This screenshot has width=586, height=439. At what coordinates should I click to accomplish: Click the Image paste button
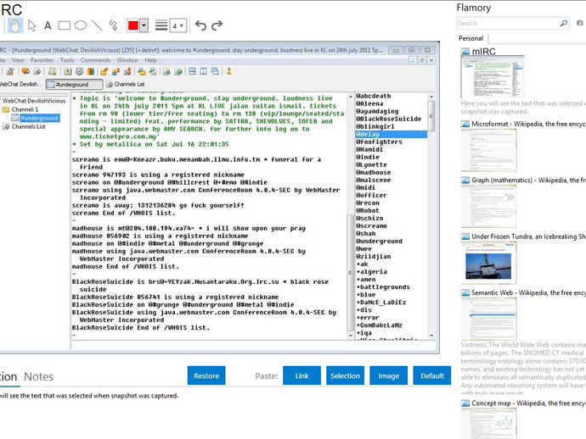[x=388, y=375]
